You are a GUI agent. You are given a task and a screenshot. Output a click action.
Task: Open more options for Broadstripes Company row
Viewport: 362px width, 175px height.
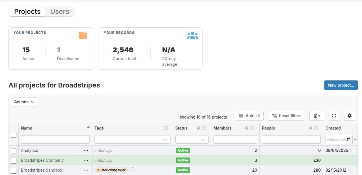[86, 160]
